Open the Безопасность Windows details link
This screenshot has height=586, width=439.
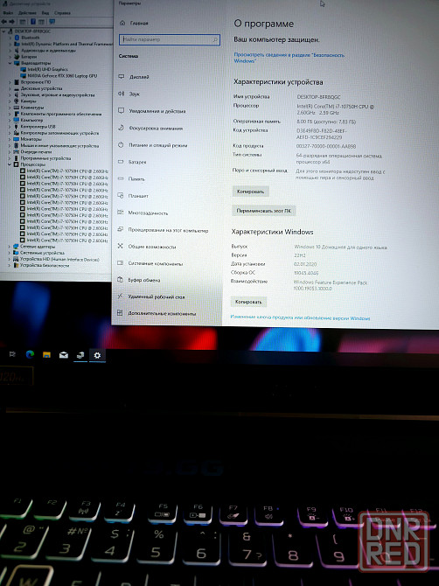tap(289, 58)
